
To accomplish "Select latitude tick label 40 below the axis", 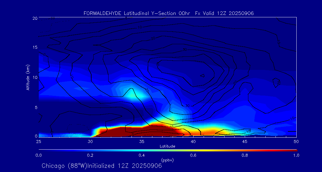I will pos(193,141).
